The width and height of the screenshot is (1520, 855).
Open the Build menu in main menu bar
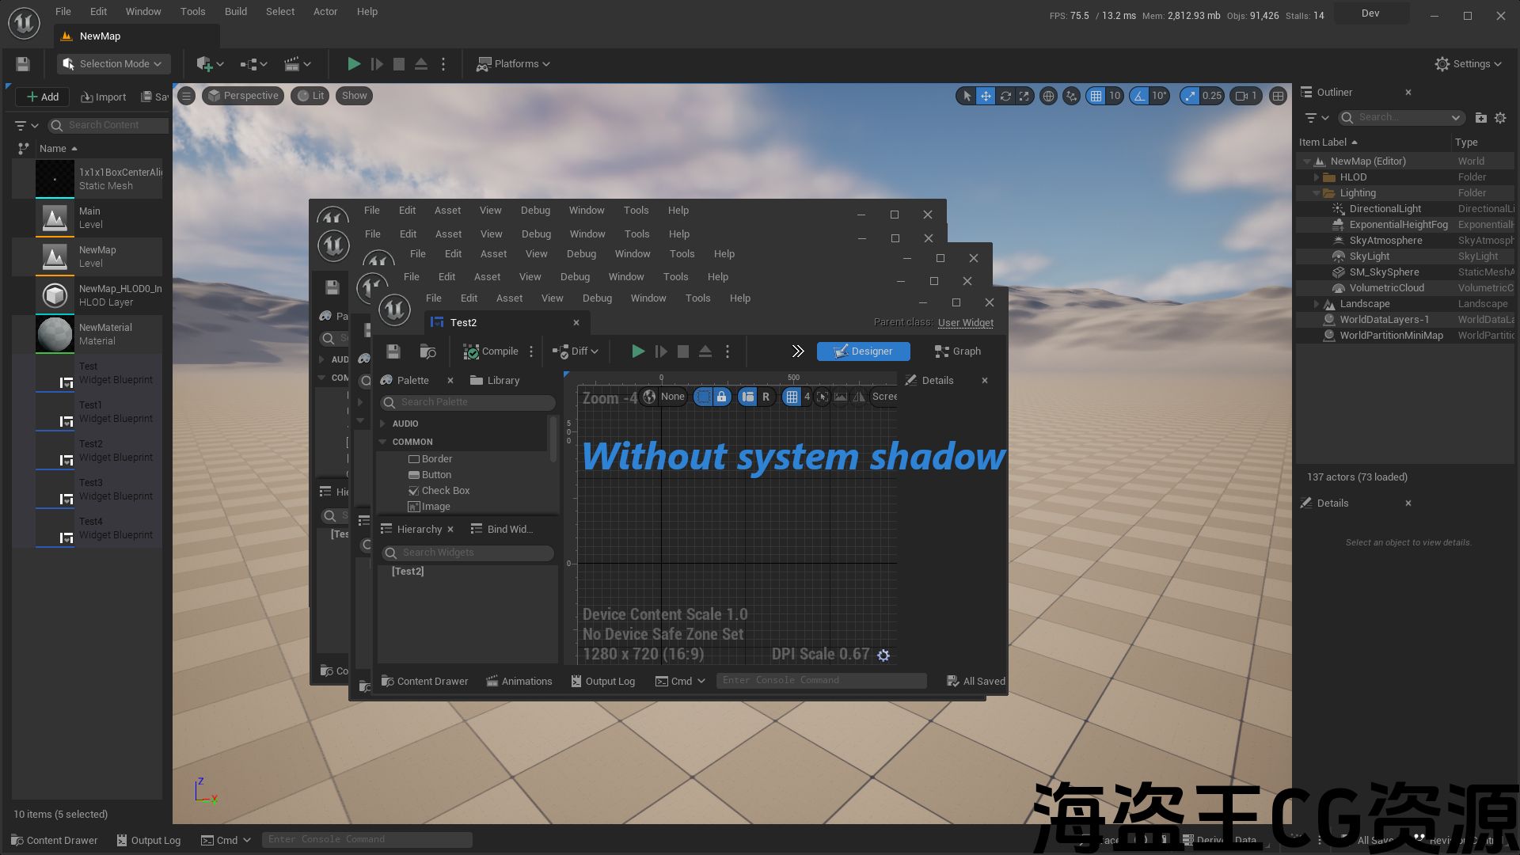[235, 12]
